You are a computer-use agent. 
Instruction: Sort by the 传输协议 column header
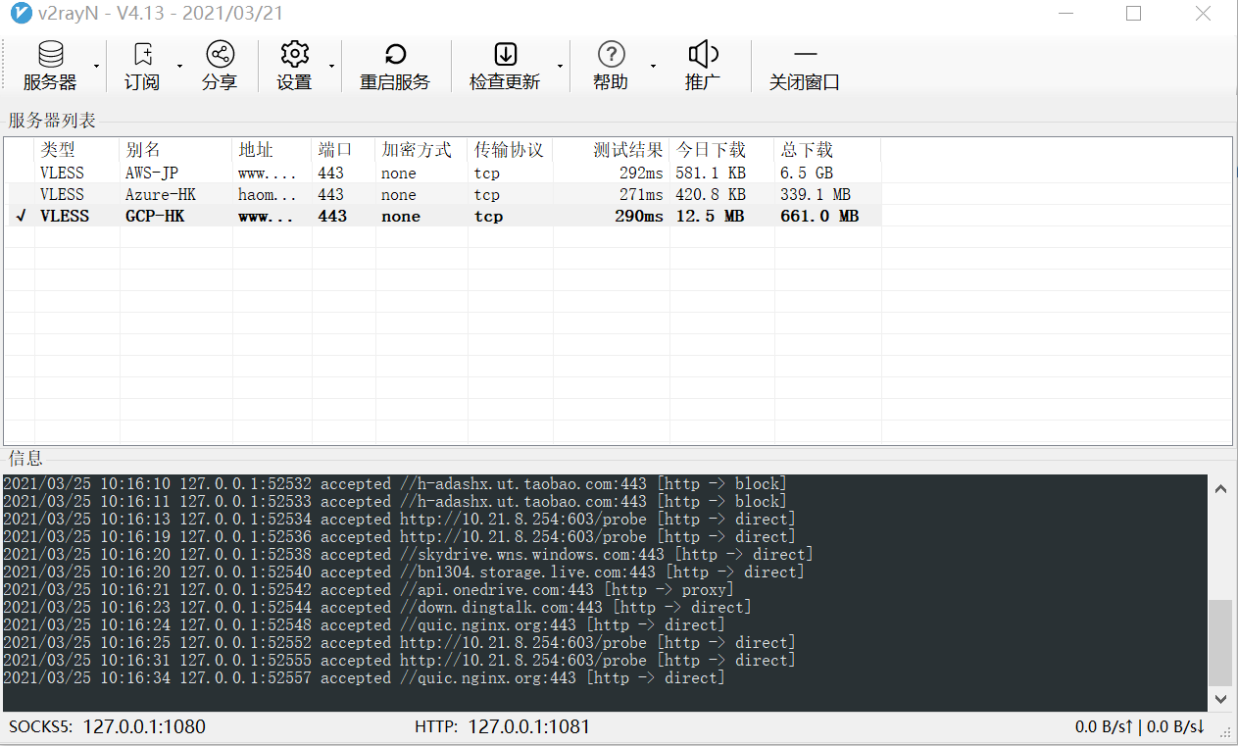tap(511, 150)
